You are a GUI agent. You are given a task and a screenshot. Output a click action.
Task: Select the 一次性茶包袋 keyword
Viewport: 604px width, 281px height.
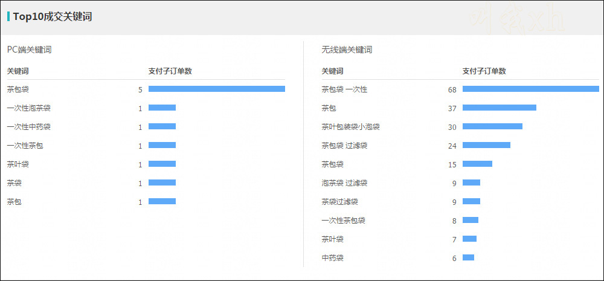click(x=343, y=221)
